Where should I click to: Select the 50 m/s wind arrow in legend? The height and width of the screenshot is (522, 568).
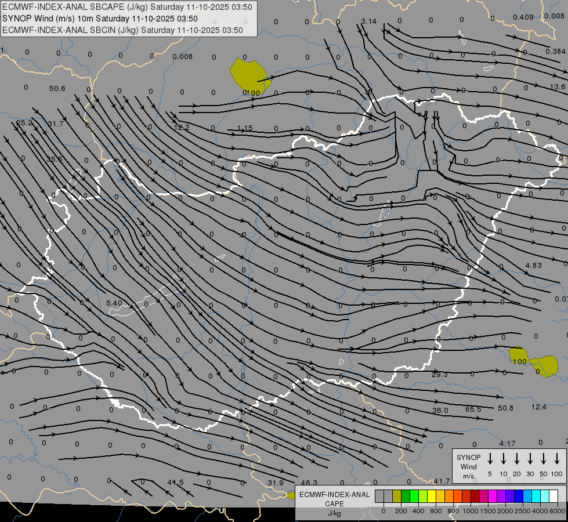click(544, 459)
